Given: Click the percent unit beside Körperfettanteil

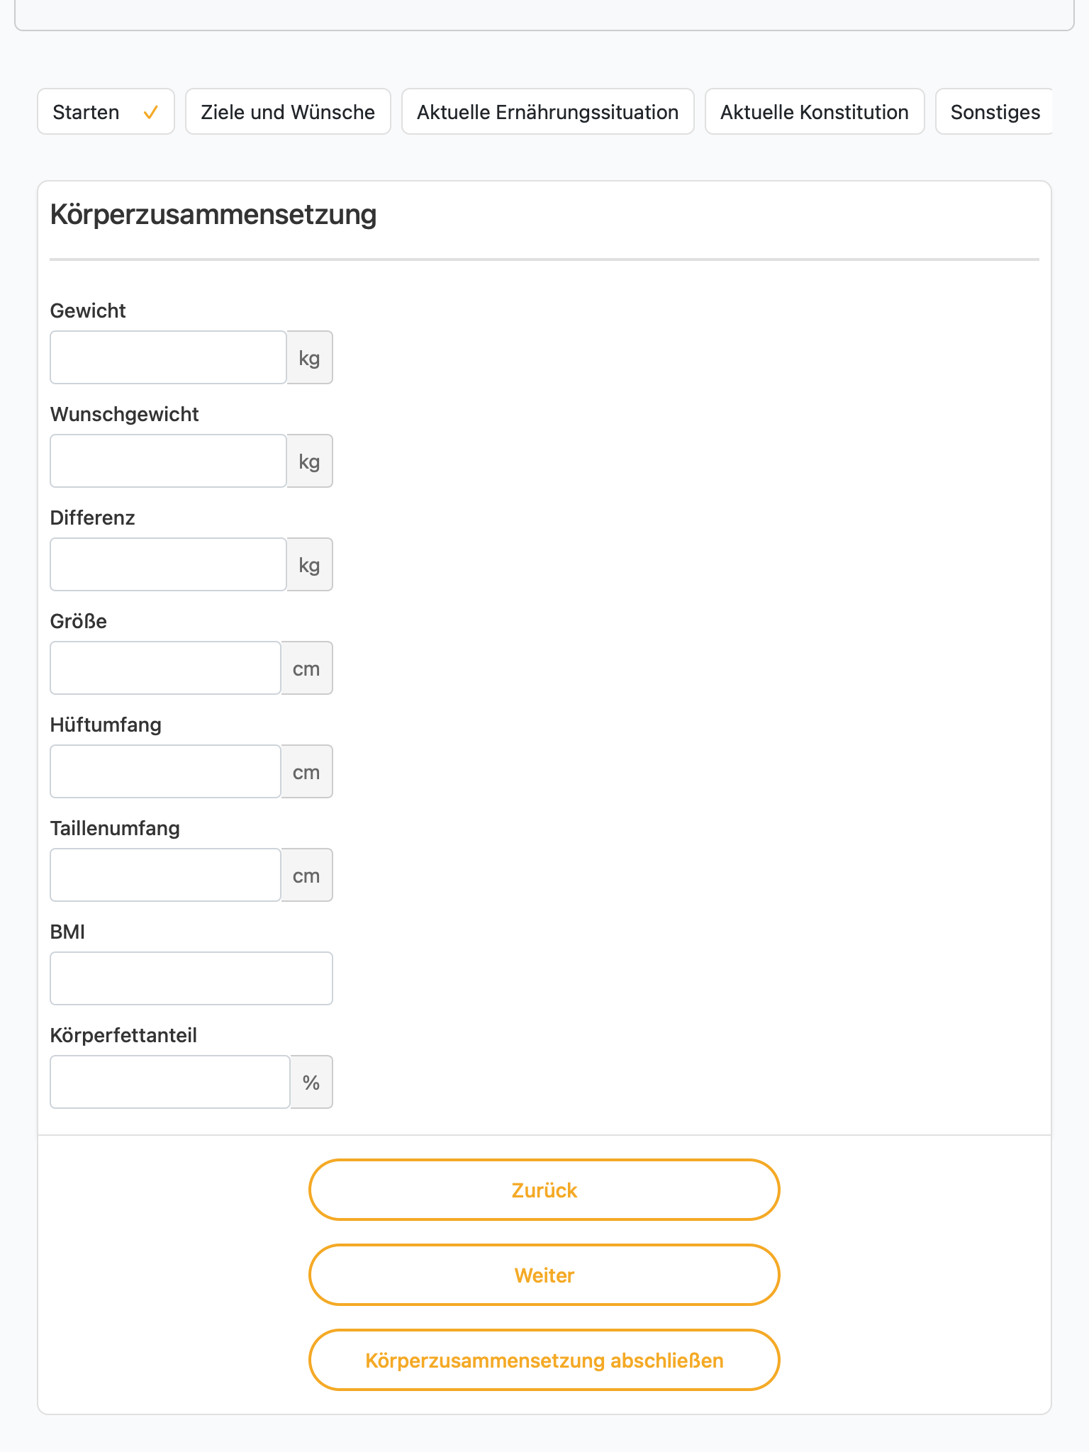Looking at the screenshot, I should [311, 1082].
